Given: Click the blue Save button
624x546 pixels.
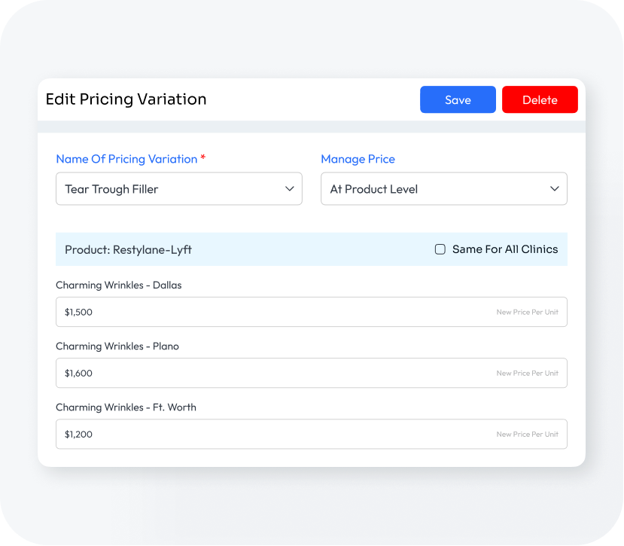Looking at the screenshot, I should [458, 100].
